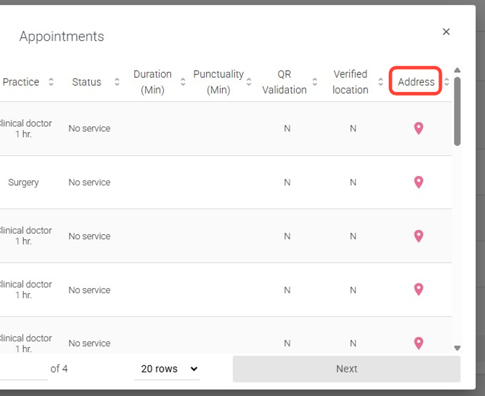Click the address pin in the Surgery row
Viewport: 485px width, 396px height.
(418, 182)
